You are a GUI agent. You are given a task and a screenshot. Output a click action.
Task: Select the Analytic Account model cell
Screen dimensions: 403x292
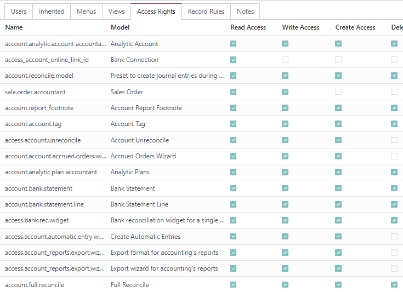pos(134,44)
